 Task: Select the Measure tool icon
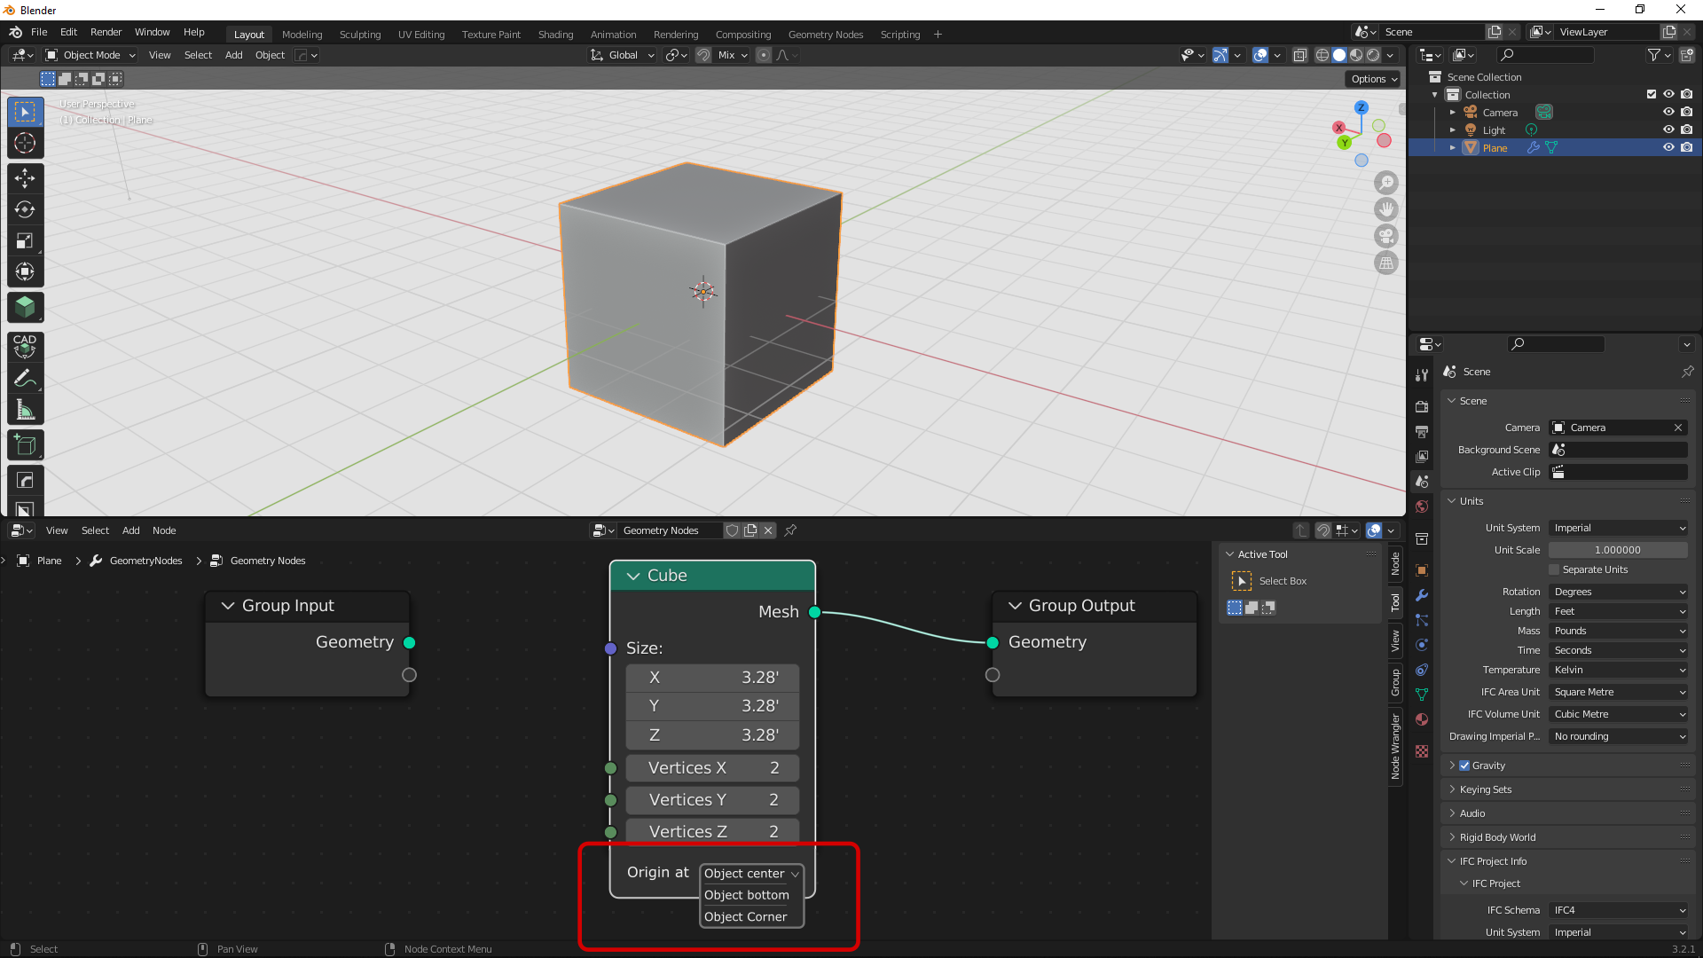pos(25,410)
